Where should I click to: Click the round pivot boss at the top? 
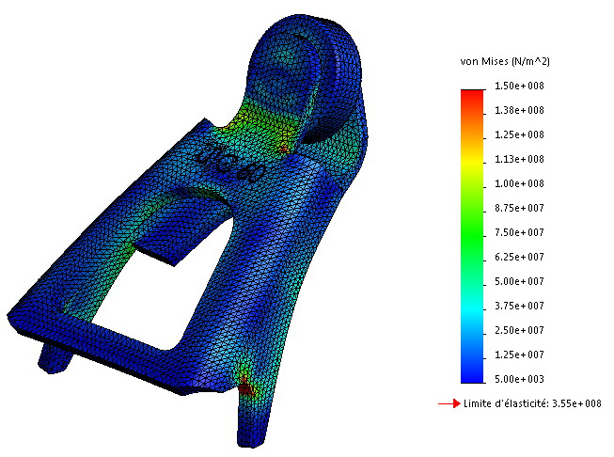[x=312, y=66]
